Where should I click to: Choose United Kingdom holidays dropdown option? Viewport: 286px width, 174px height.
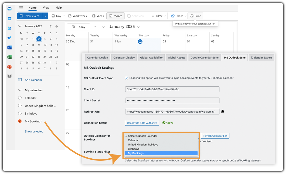pyautogui.click(x=161, y=144)
